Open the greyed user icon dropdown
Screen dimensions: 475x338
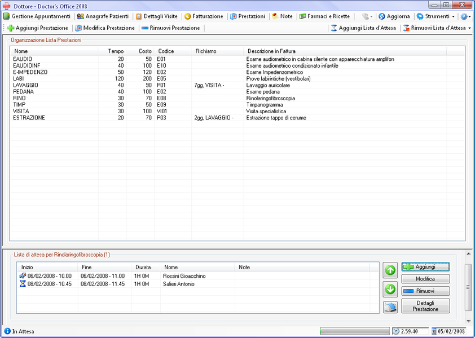point(367,16)
